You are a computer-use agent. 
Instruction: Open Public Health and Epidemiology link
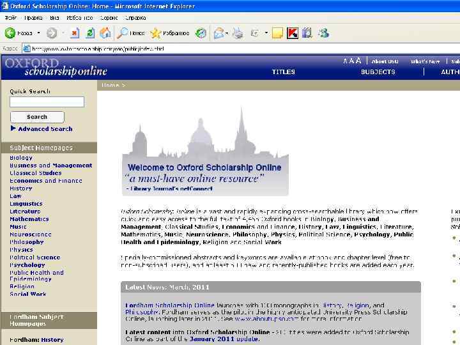pos(36,275)
